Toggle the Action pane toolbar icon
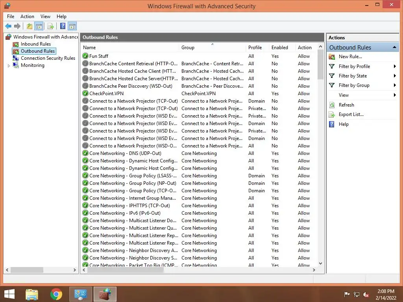This screenshot has width=403, height=302. coord(72,26)
